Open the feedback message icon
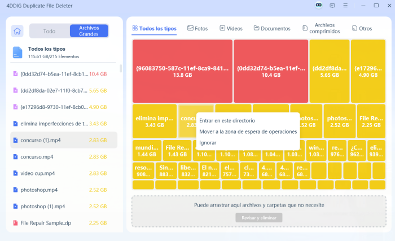 click(x=332, y=5)
